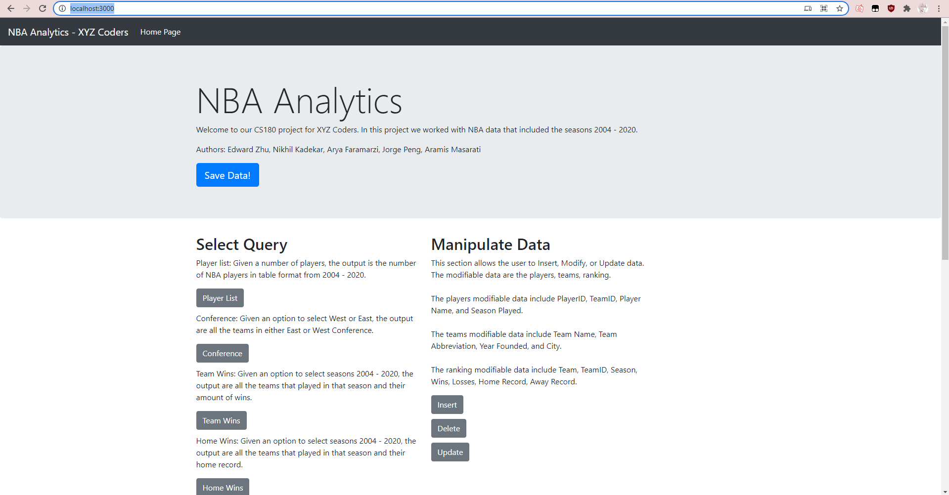Select the Conference query button
Viewport: 949px width, 495px height.
tap(222, 353)
